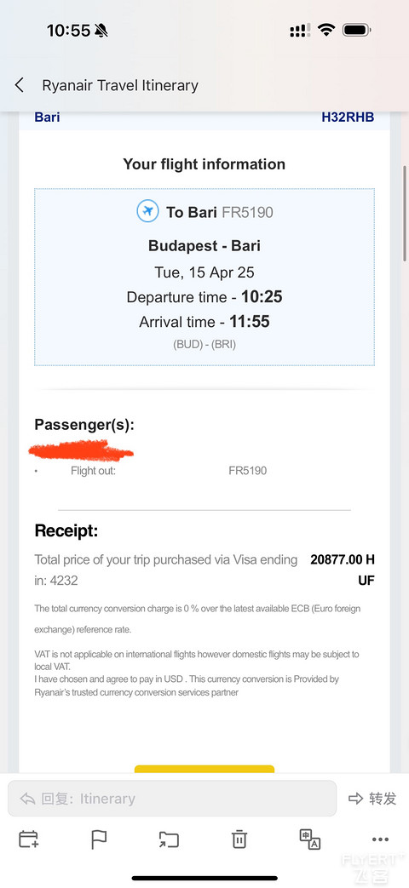409x888 pixels.
Task: Flag this email with the flag icon
Action: (x=99, y=839)
